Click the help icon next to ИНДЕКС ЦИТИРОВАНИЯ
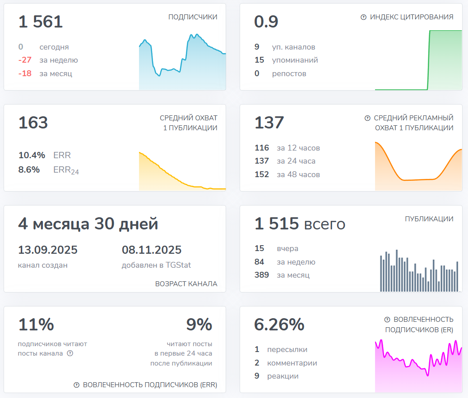This screenshot has height=398, width=468. coord(365,18)
